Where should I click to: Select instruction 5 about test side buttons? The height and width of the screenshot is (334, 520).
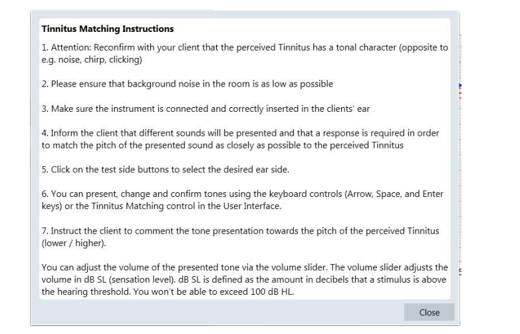click(x=165, y=170)
